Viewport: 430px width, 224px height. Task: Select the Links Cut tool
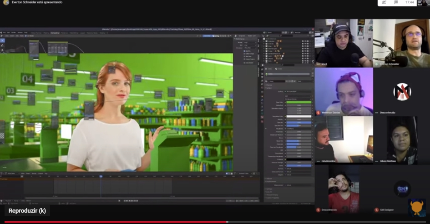point(2,50)
